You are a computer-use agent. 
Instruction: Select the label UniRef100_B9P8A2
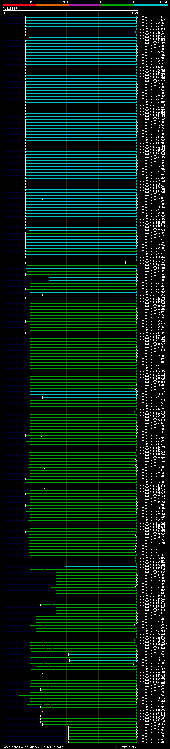(x=152, y=306)
